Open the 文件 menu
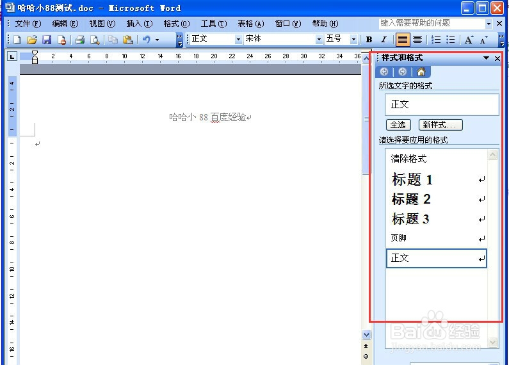Screen dimensions: 509x365 [x=28, y=24]
